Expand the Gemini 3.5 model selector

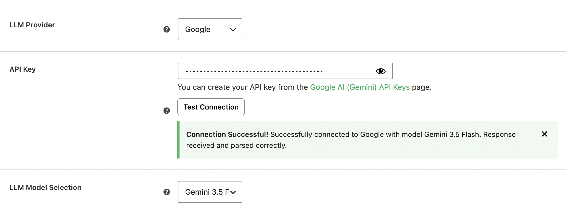(210, 192)
